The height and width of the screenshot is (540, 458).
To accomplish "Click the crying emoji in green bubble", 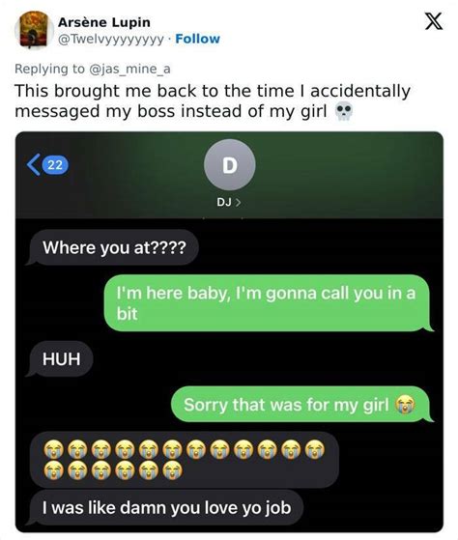I will pos(405,405).
